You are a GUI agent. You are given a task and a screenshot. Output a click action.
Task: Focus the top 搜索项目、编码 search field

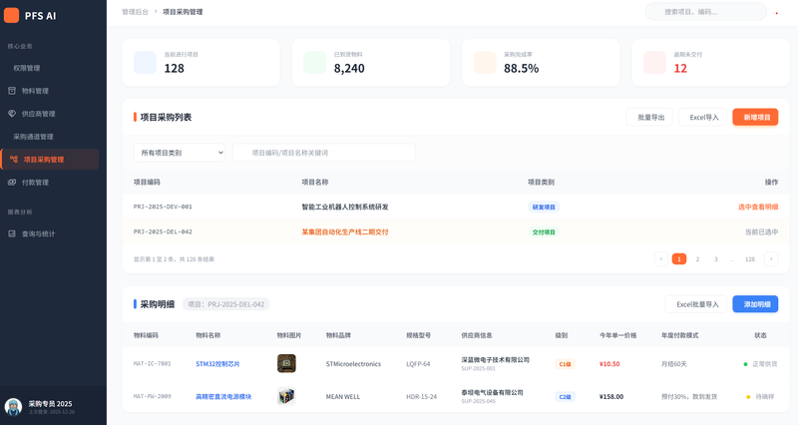(706, 12)
